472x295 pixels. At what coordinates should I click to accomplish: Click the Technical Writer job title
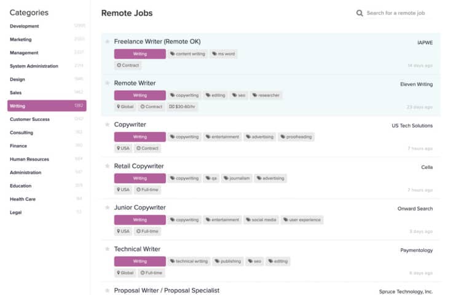pyautogui.click(x=137, y=250)
